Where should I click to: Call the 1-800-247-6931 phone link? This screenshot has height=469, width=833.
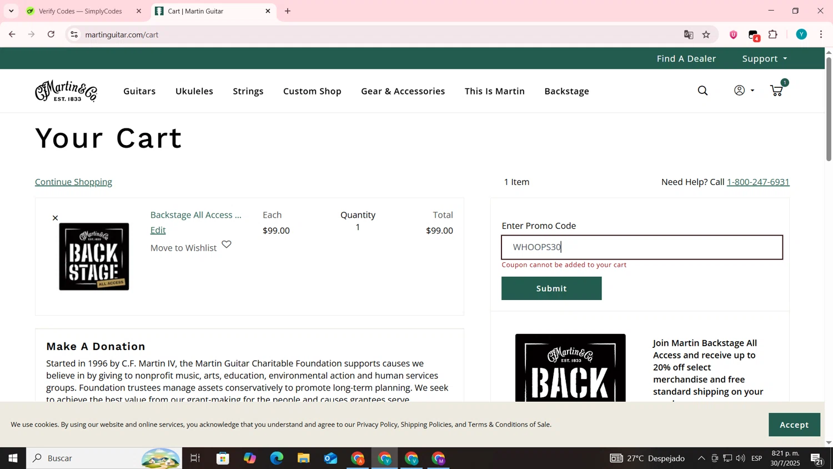(x=758, y=182)
